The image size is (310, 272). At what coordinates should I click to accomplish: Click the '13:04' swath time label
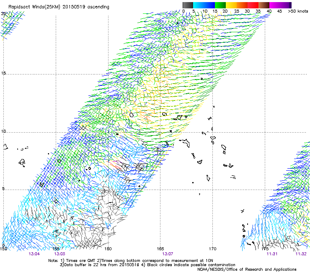point(34,254)
